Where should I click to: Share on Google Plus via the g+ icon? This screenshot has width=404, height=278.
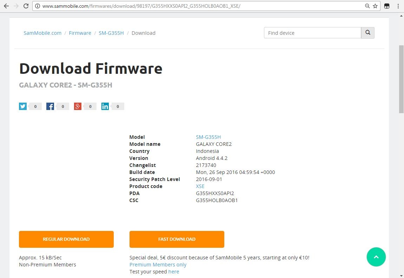tap(78, 106)
